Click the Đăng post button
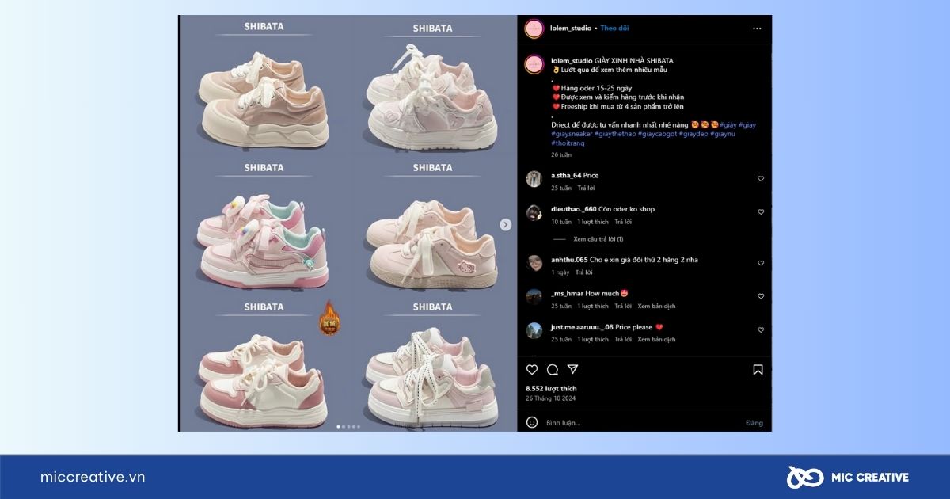Image resolution: width=950 pixels, height=499 pixels. click(754, 423)
